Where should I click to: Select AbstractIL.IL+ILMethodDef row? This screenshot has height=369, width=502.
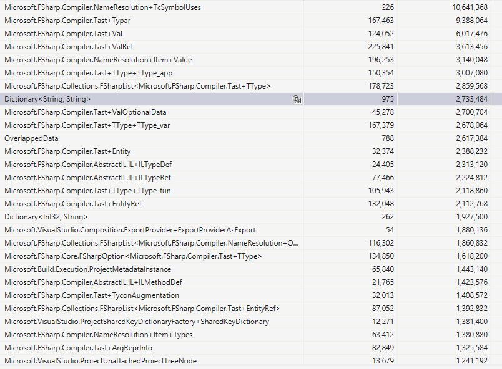(251, 282)
